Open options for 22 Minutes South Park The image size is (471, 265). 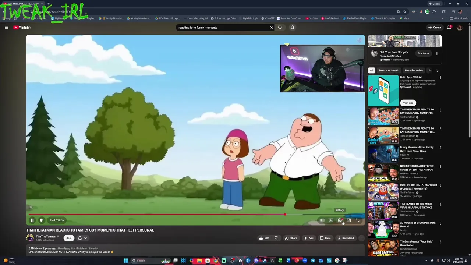pyautogui.click(x=440, y=223)
